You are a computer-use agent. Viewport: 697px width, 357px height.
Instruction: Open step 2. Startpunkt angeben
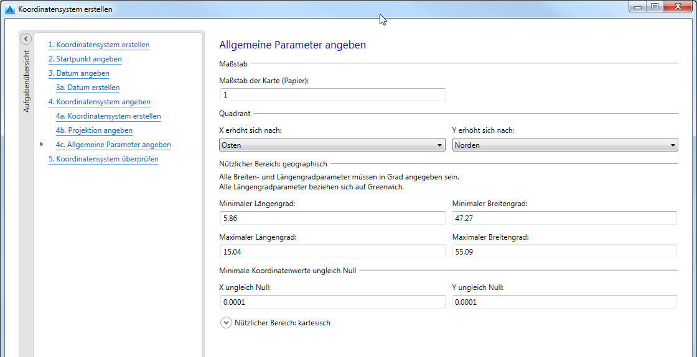point(85,59)
